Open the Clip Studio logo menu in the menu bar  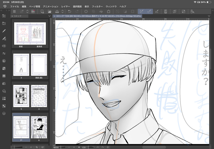5,6
